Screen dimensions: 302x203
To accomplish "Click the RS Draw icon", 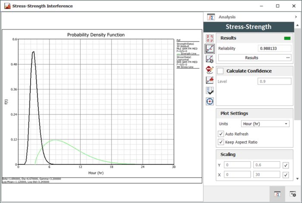I will 210,69.
